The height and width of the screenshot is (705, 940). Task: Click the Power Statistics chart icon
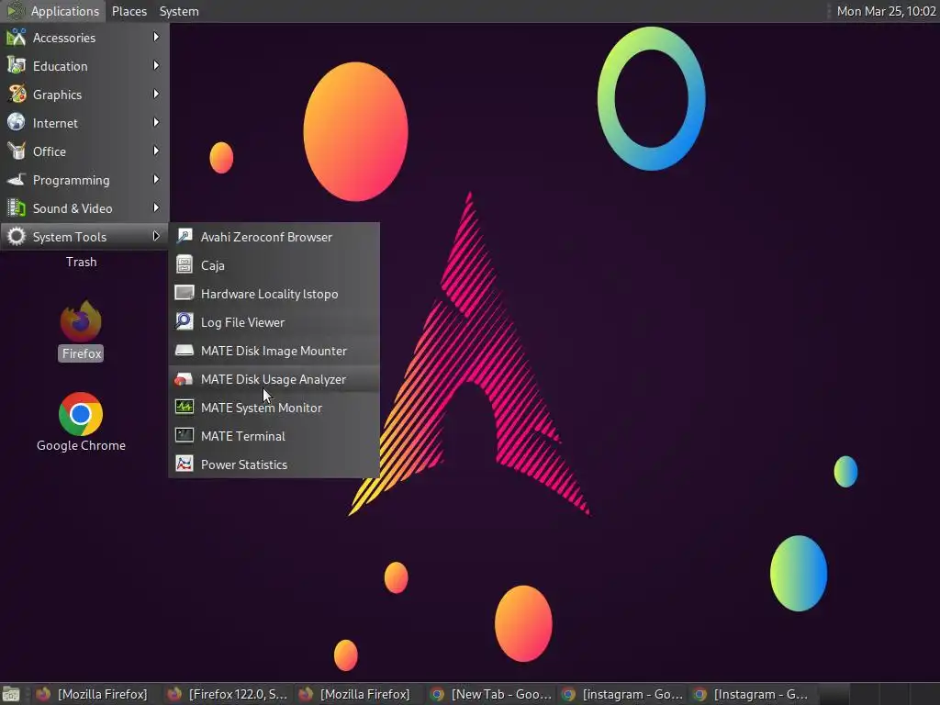click(x=184, y=464)
